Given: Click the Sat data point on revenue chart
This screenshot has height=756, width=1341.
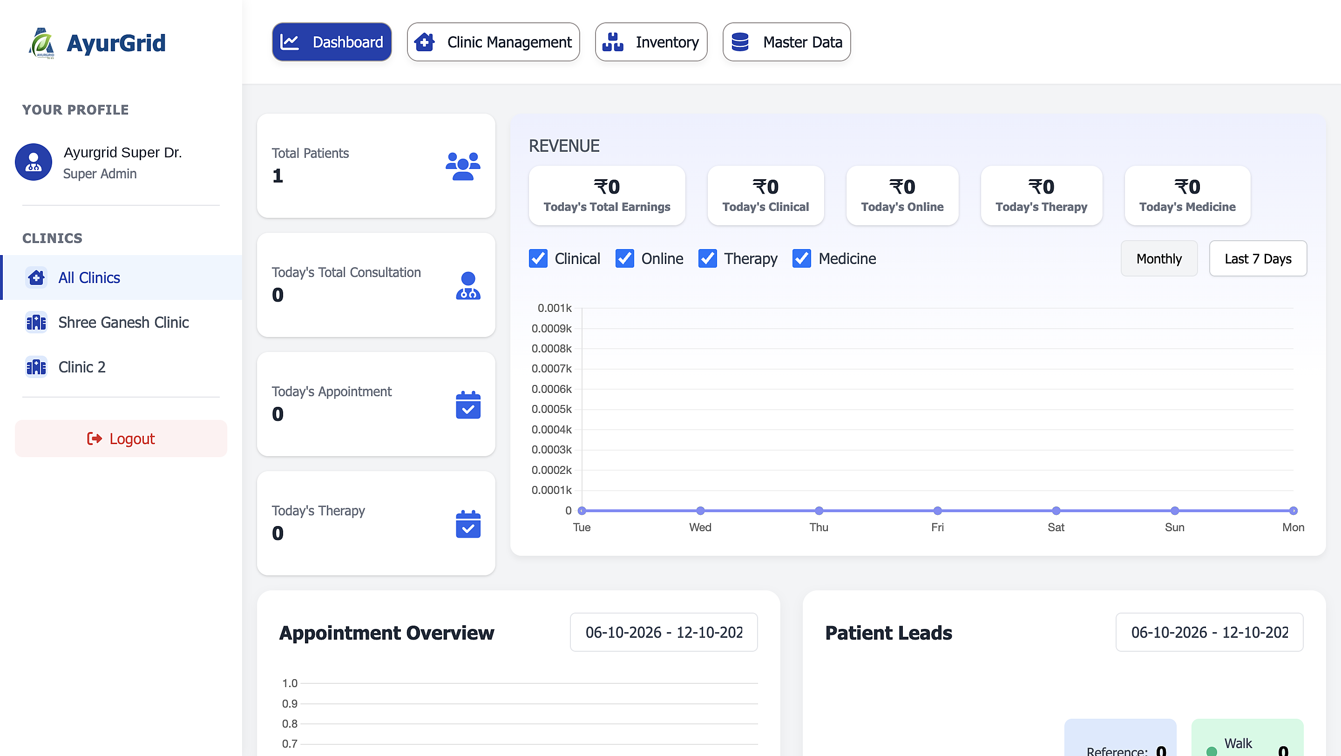Looking at the screenshot, I should click(1056, 510).
